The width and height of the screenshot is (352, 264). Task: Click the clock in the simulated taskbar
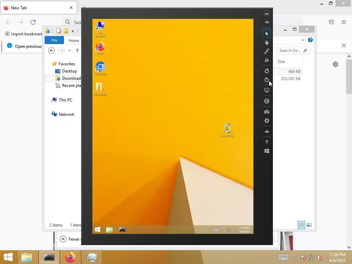[x=244, y=230]
